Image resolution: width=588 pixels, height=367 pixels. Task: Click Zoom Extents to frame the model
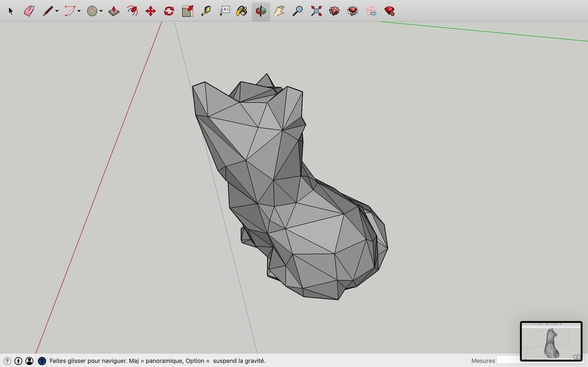tap(316, 10)
